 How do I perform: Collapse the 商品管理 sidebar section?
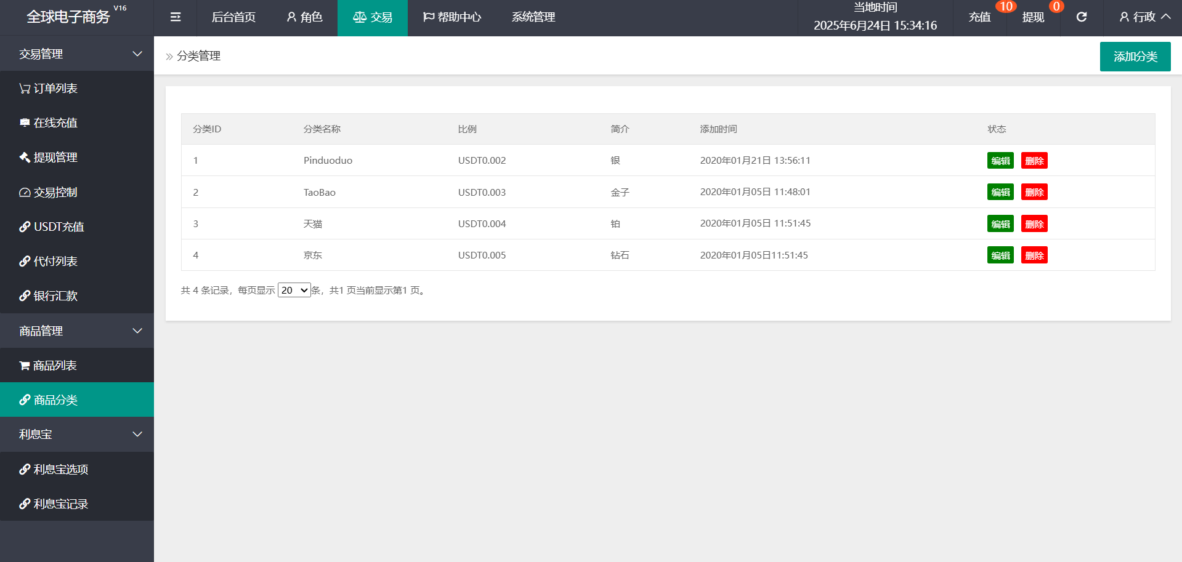pyautogui.click(x=77, y=331)
